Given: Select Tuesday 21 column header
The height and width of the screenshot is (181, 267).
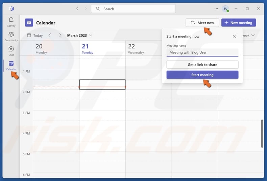Looking at the screenshot, I should (x=102, y=48).
